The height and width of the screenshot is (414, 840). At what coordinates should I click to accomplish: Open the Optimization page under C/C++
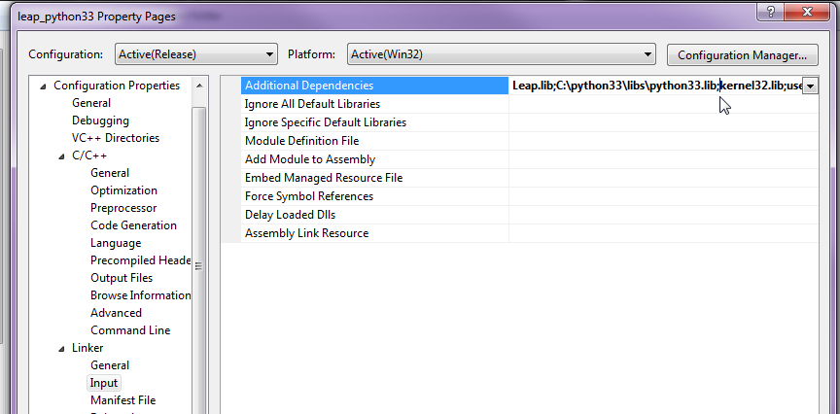tap(123, 190)
